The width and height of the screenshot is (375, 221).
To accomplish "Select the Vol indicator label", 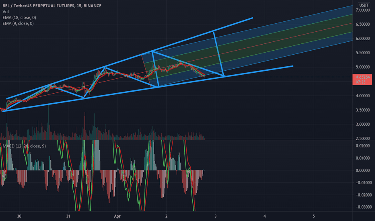I will (x=6, y=12).
